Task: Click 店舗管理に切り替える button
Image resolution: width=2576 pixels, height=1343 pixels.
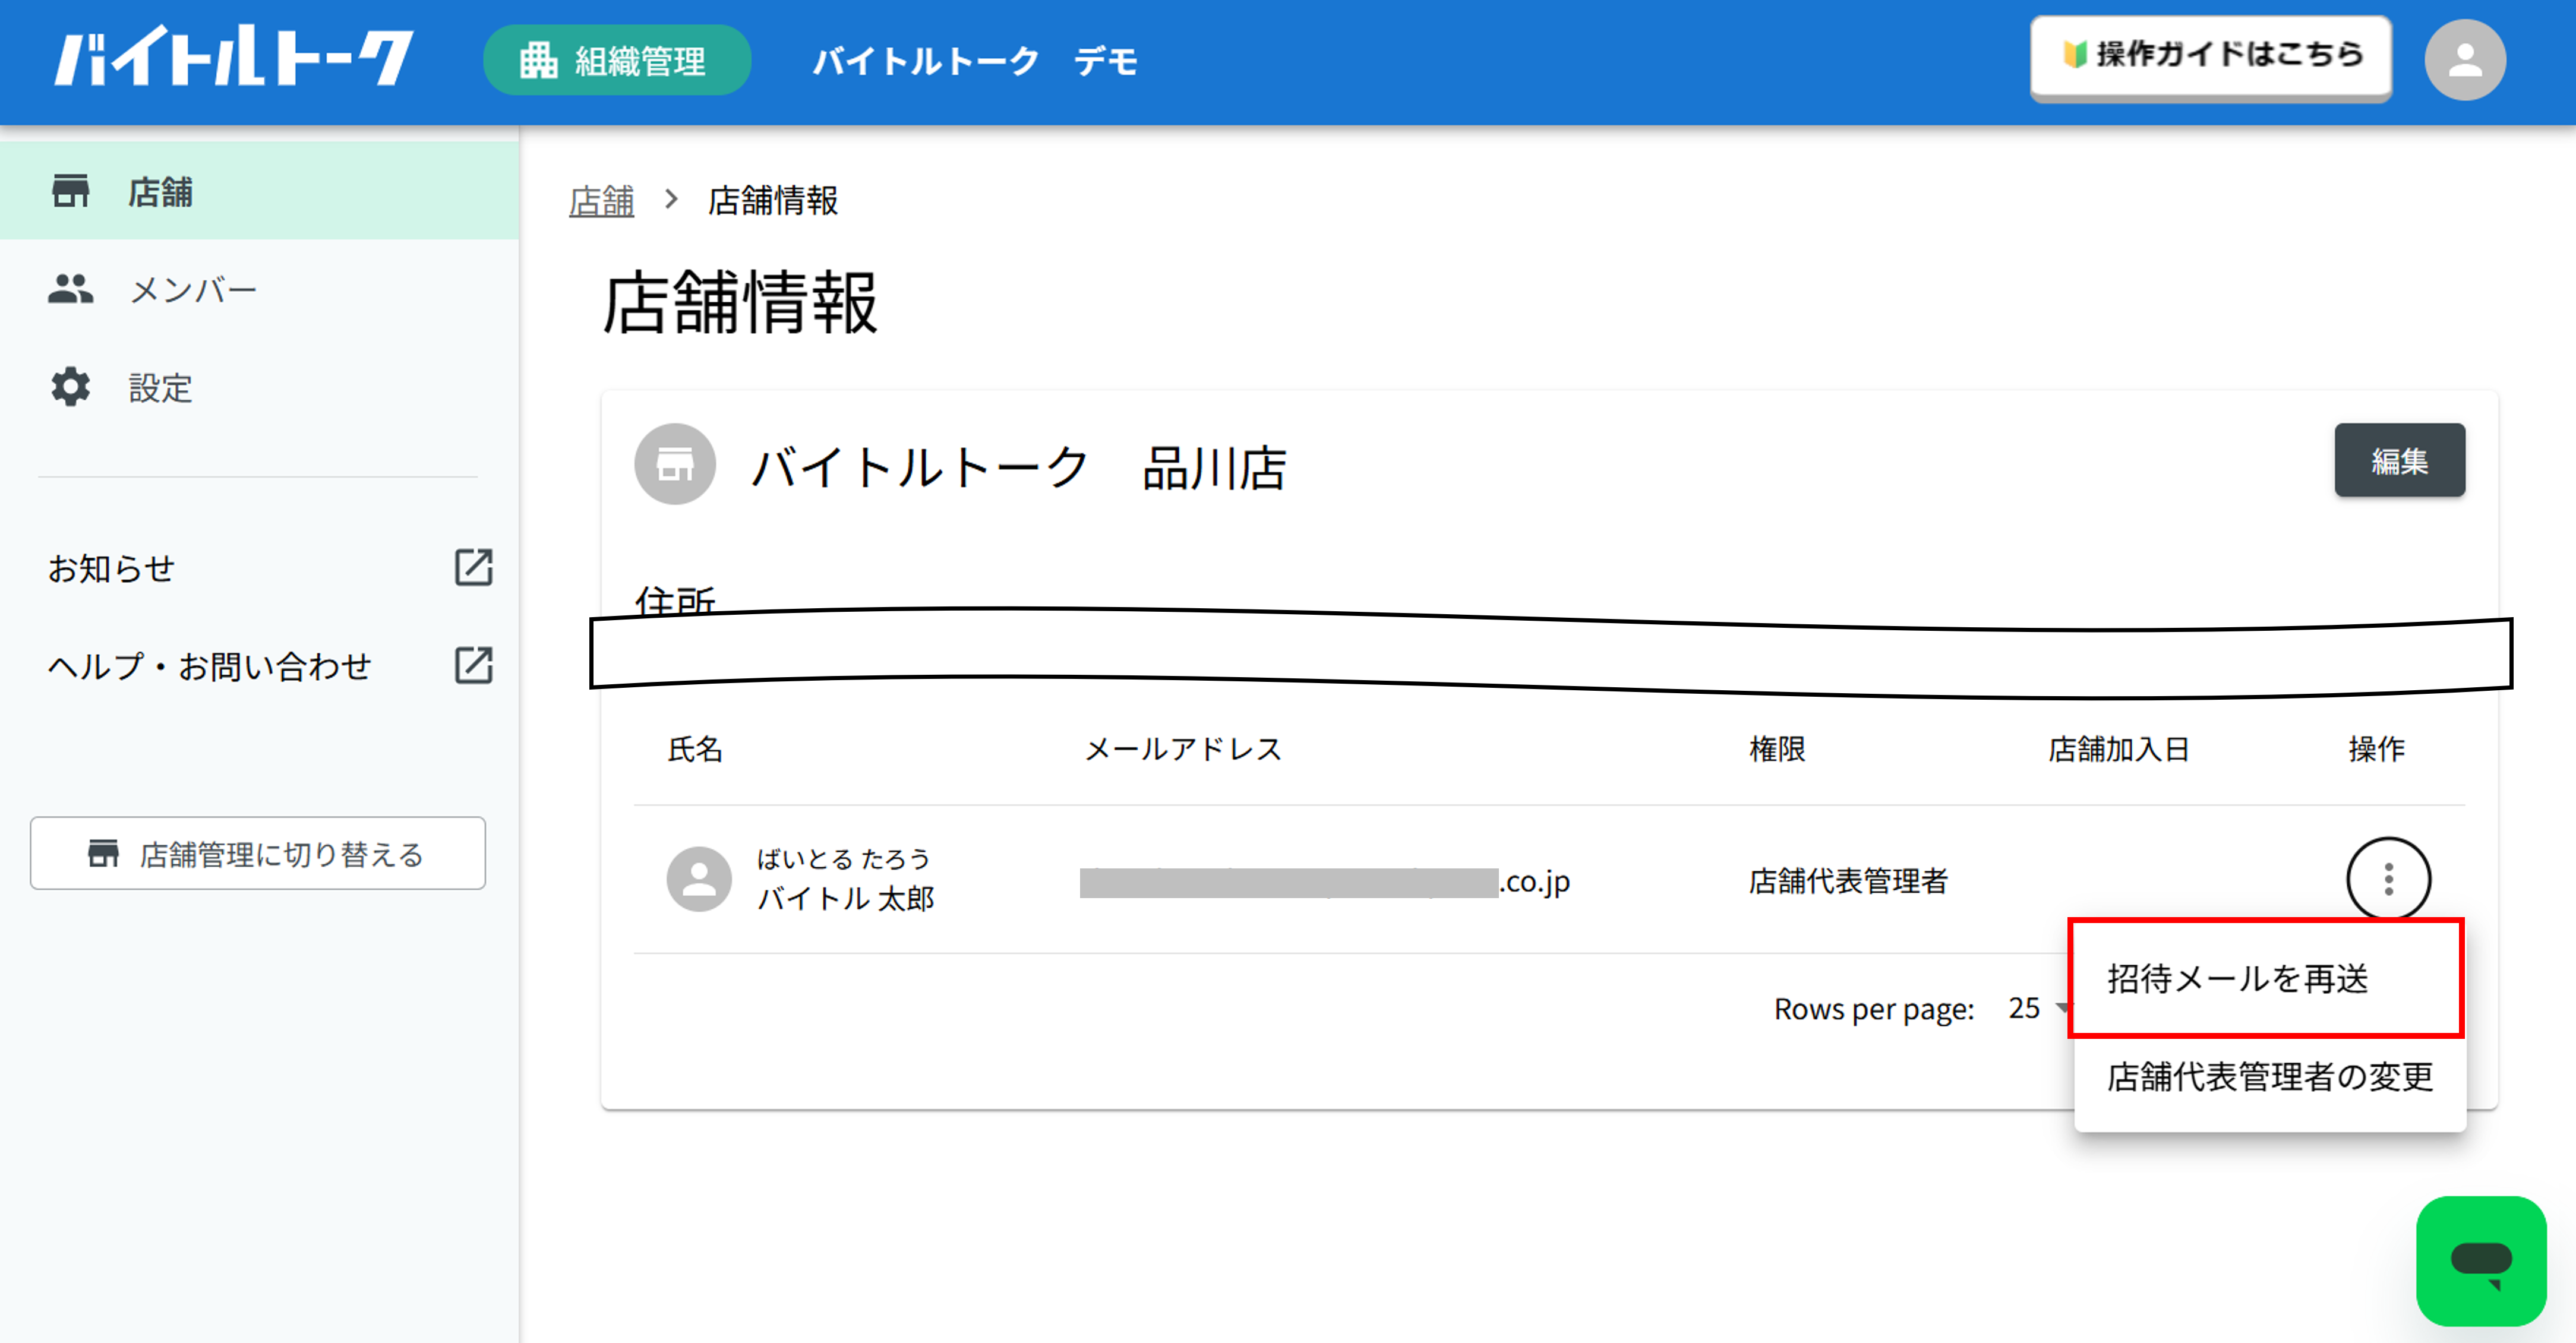Action: coord(258,853)
